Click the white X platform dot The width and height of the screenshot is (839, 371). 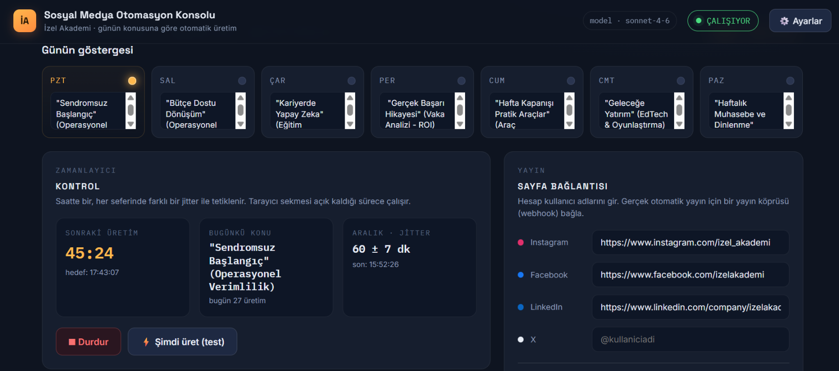click(x=521, y=339)
